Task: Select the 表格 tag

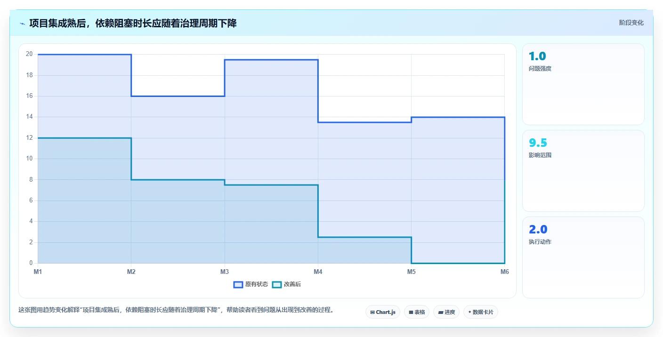Action: pyautogui.click(x=417, y=312)
